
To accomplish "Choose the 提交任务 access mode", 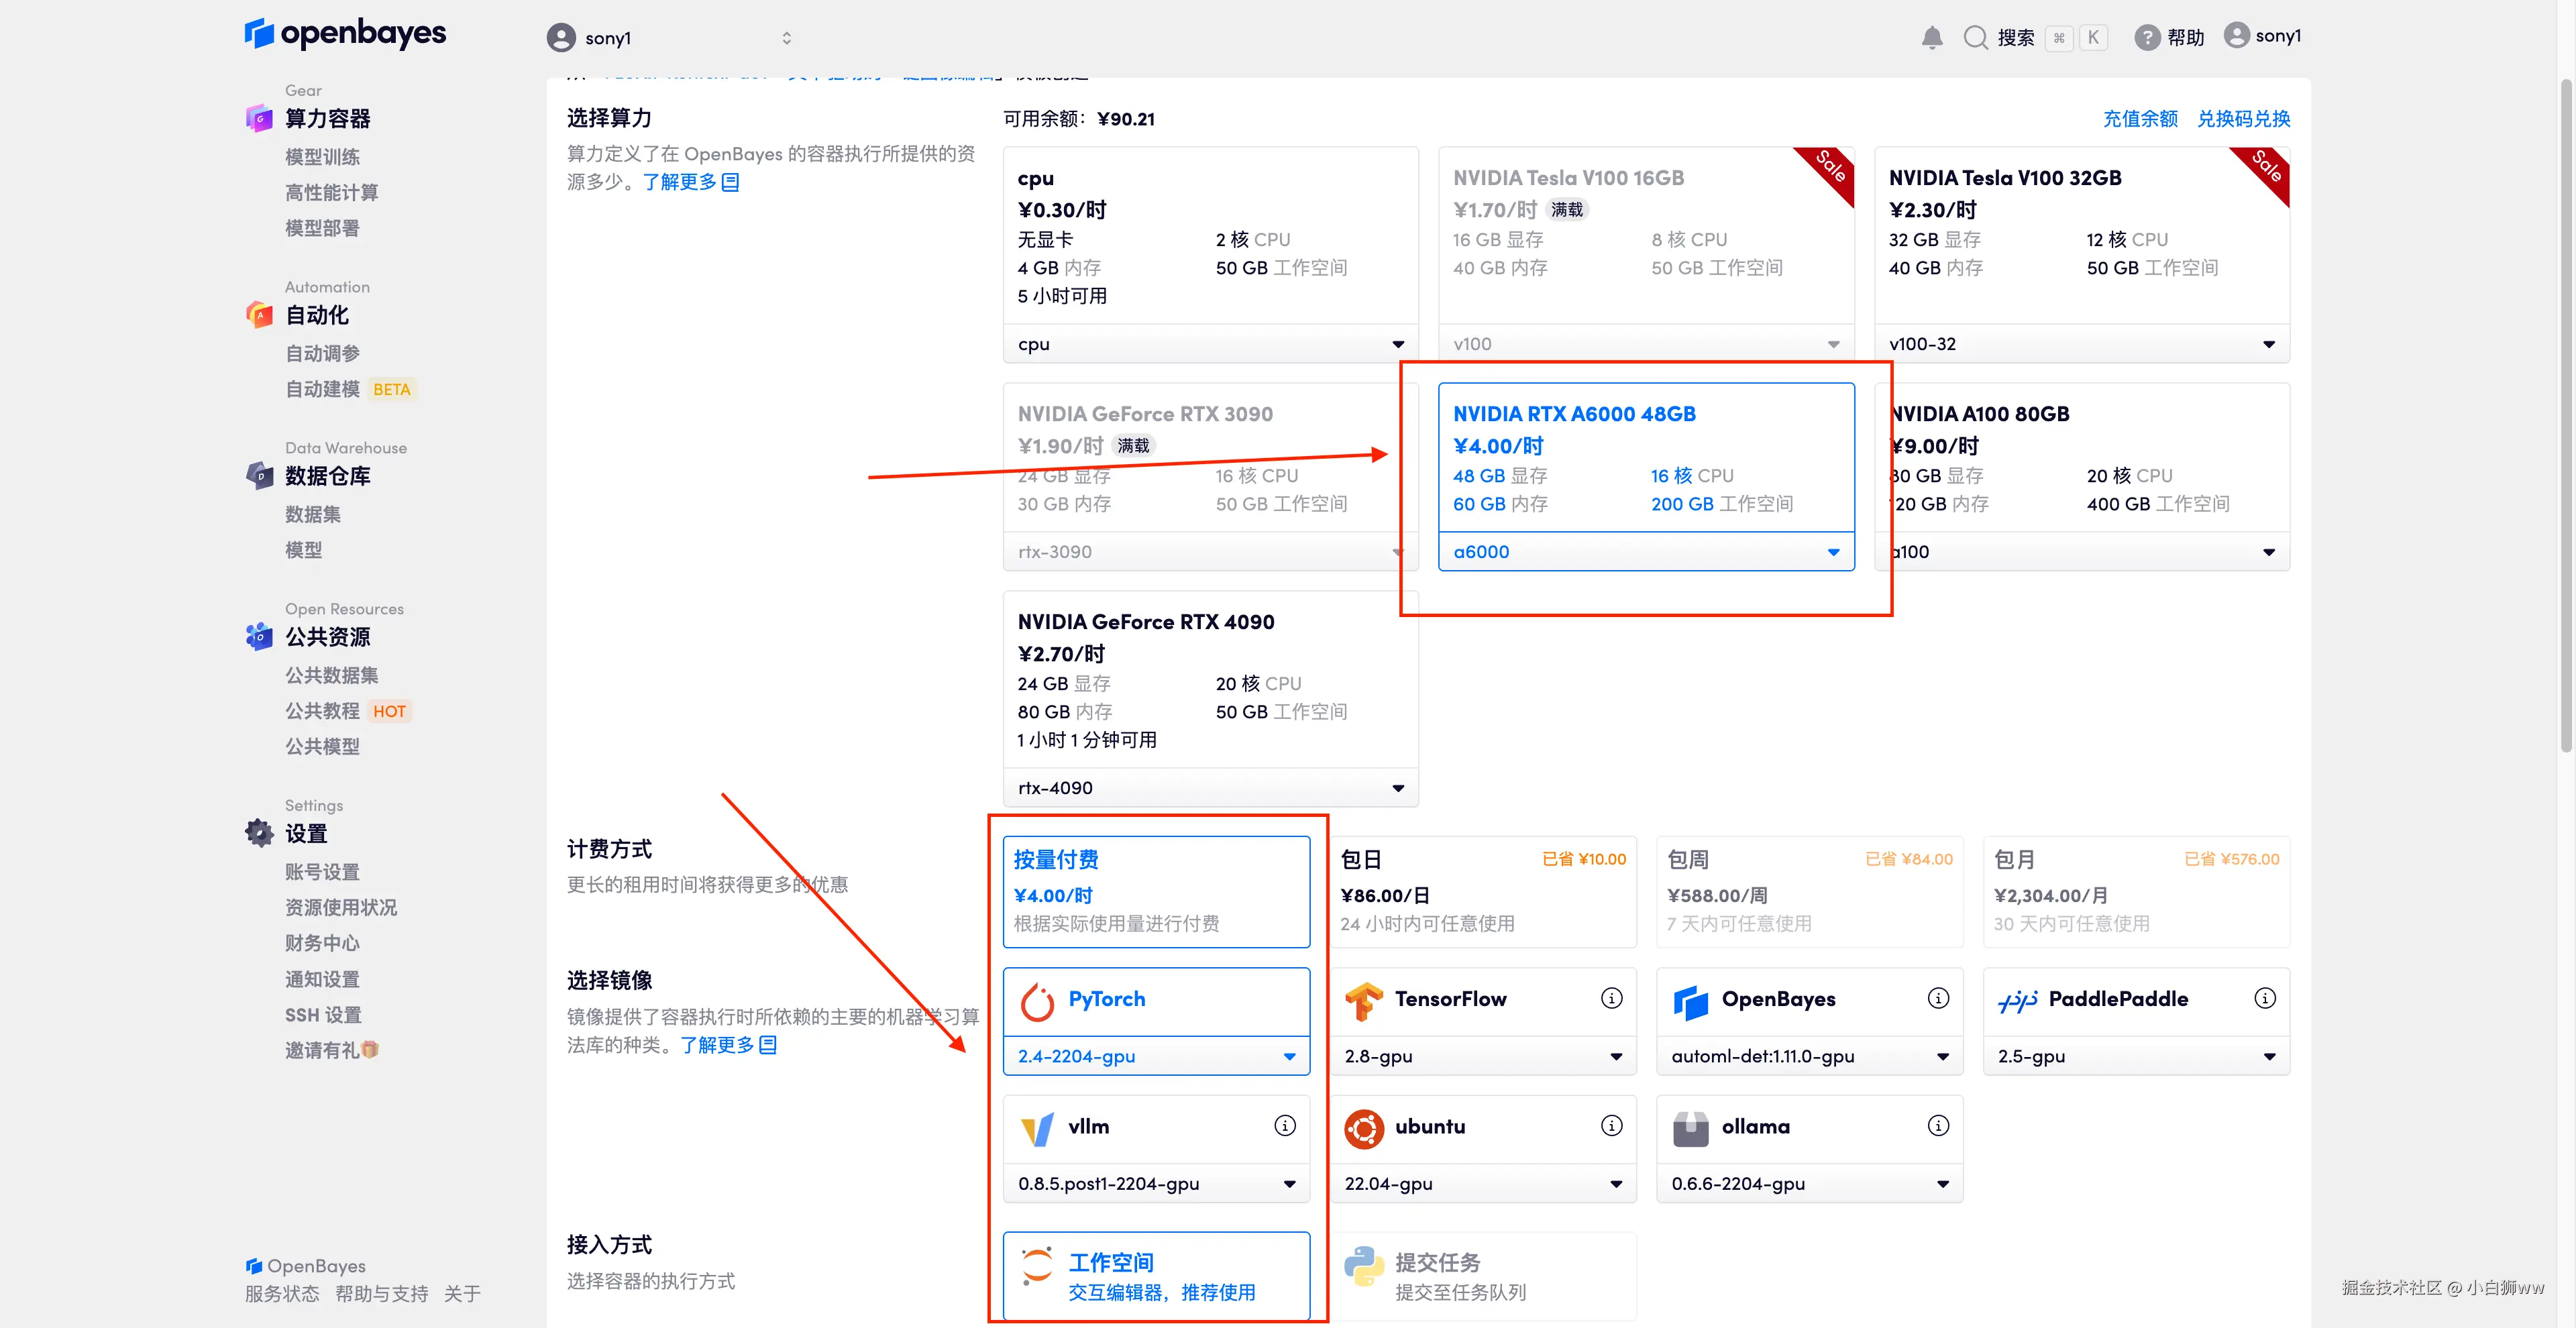I will [x=1483, y=1276].
